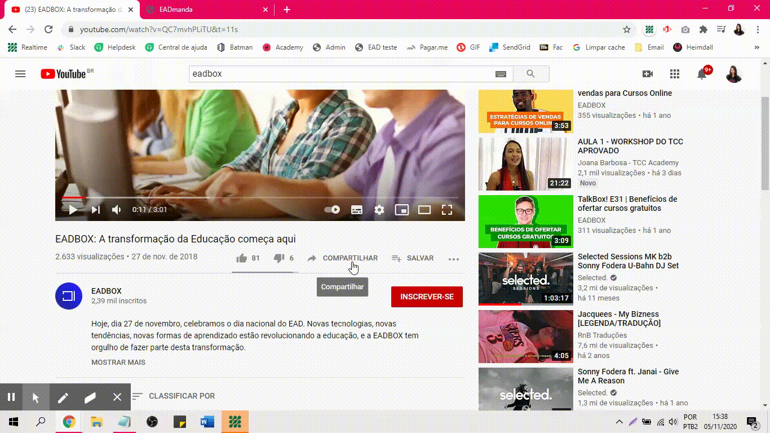This screenshot has height=433, width=770.
Task: Open EADBOX channel name link
Action: point(107,291)
